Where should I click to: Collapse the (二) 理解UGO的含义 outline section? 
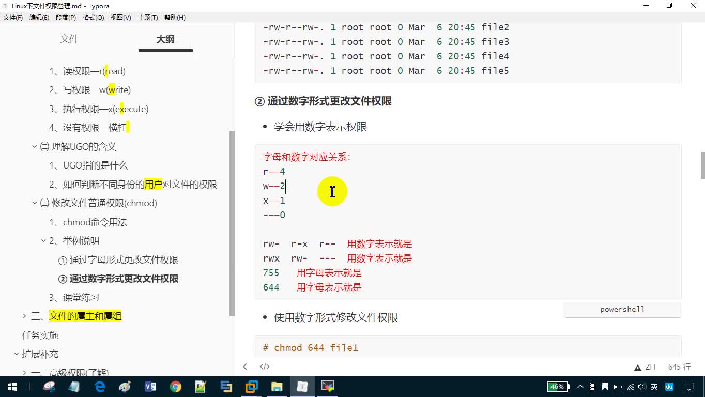35,147
